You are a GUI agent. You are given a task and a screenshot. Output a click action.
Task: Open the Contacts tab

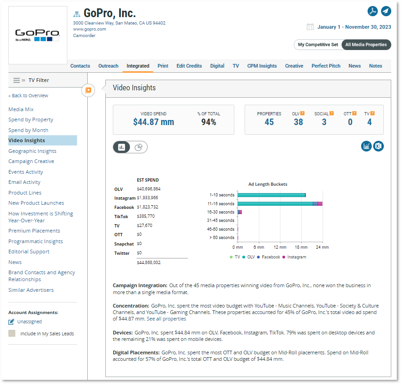pos(80,66)
